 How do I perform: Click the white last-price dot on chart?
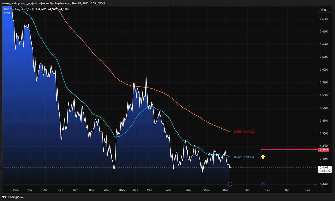(230, 168)
